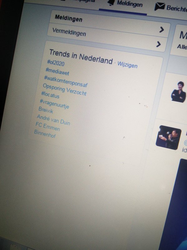187x250 pixels.
Task: Select the #vragenuurtje trend
Action: (54, 103)
